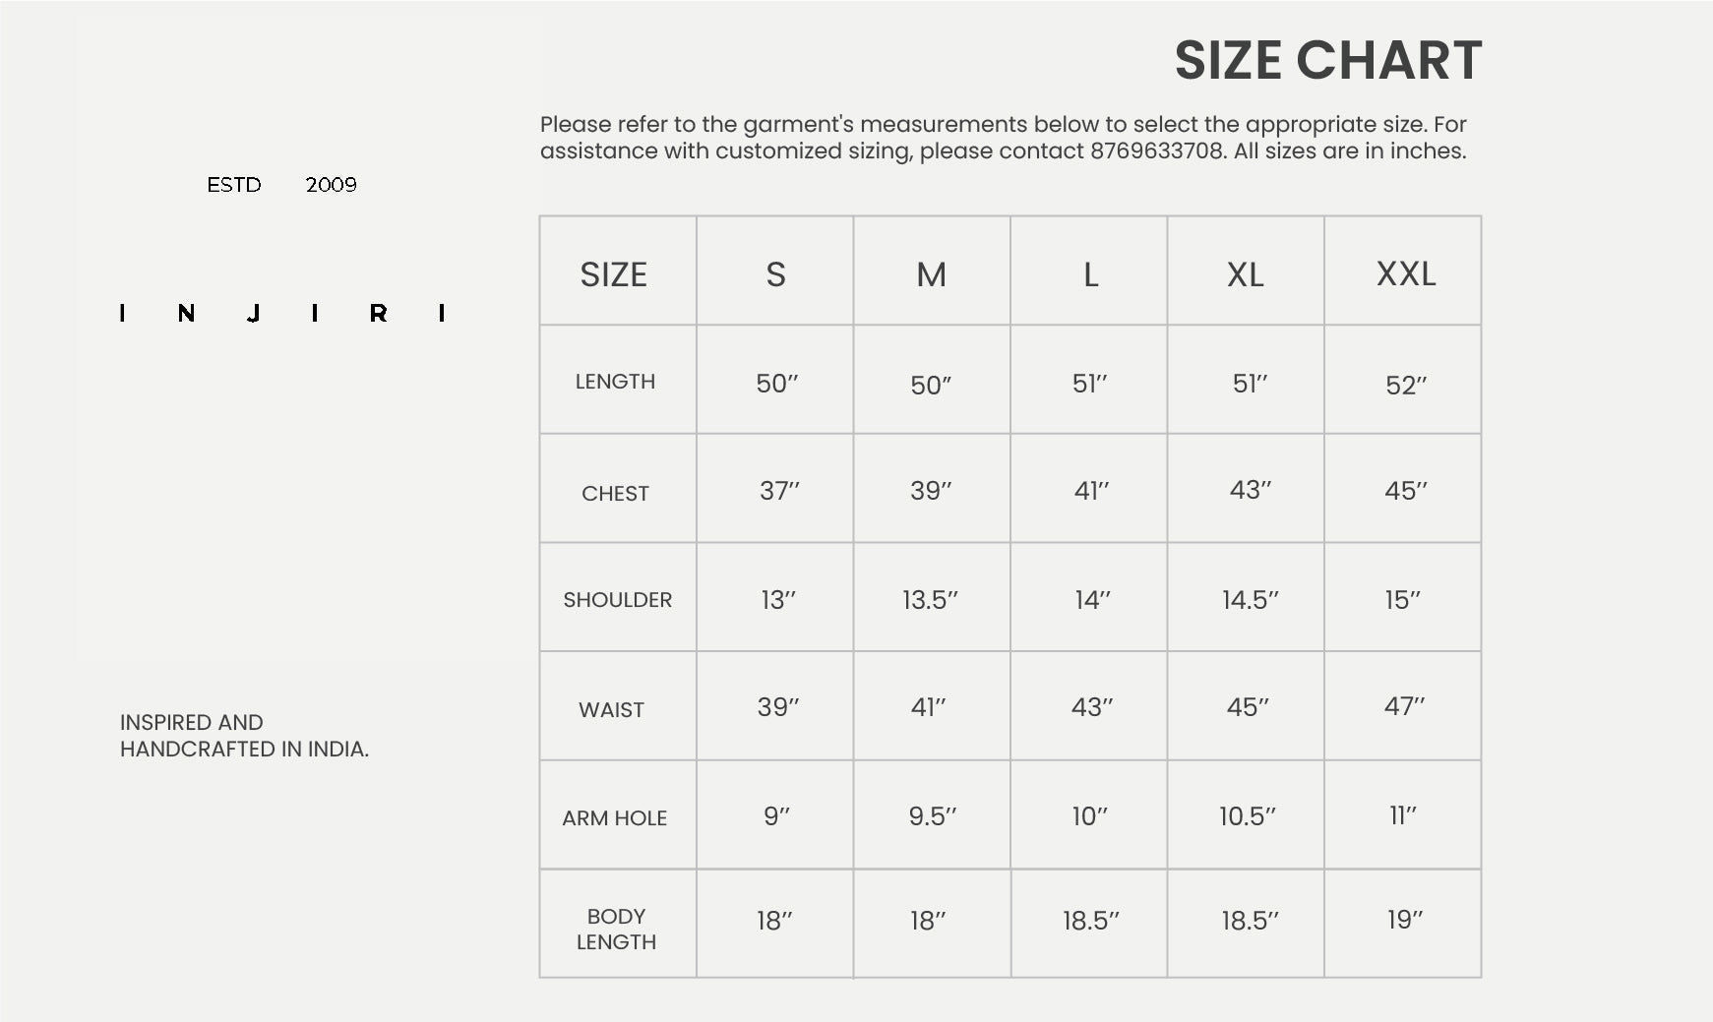Click the 10.5″ arm hole value for XL
This screenshot has height=1022, width=1713.
[x=1247, y=816]
